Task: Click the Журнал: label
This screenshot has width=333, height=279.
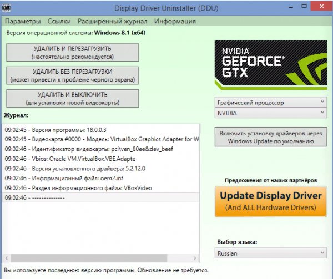Action: point(16,115)
